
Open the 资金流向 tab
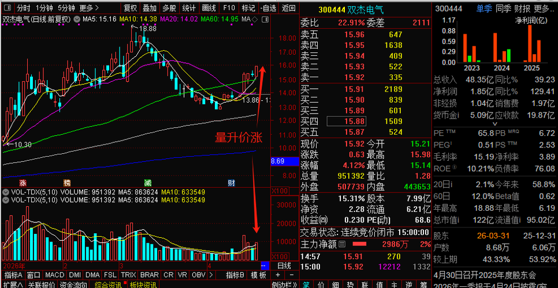[73, 285]
